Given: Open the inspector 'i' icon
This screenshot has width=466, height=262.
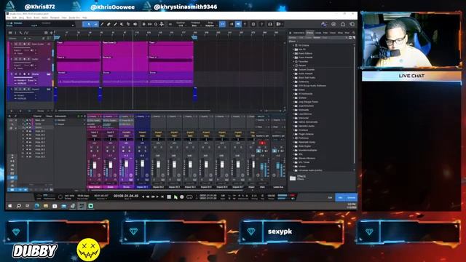Looking at the screenshot, I should 16,33.
